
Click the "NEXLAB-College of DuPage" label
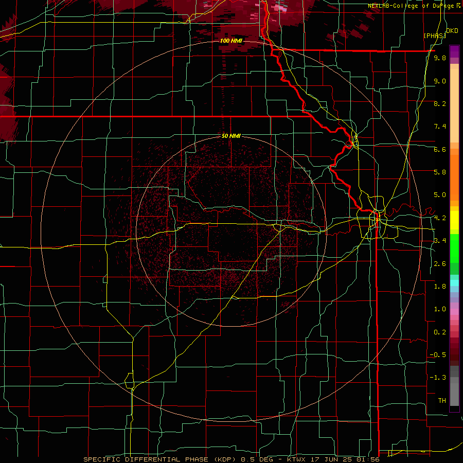coord(412,6)
